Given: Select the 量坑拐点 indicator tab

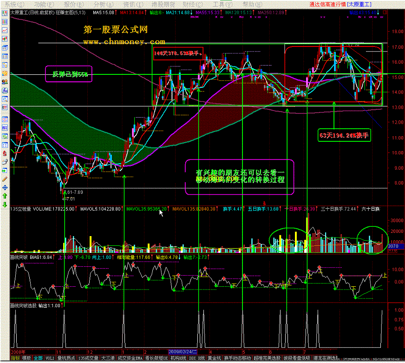Looking at the screenshot, I should pyautogui.click(x=66, y=358).
